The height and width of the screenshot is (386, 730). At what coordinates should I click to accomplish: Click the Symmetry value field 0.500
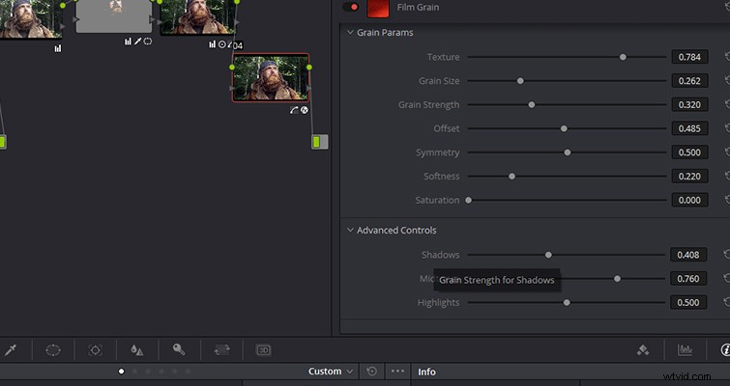tap(689, 152)
